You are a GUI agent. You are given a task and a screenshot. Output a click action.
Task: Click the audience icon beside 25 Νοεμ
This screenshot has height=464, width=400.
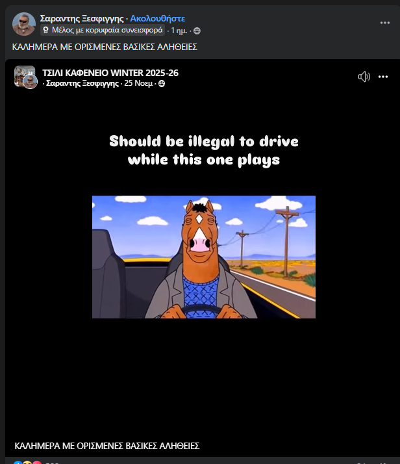click(162, 84)
